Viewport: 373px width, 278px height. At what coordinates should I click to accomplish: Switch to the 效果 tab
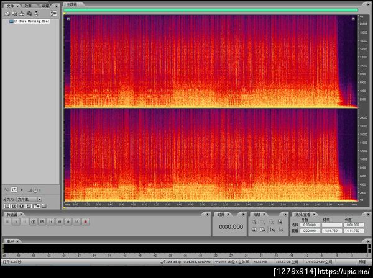pyautogui.click(x=29, y=6)
